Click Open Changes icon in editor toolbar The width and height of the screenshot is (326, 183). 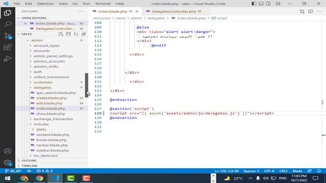coord(302,12)
